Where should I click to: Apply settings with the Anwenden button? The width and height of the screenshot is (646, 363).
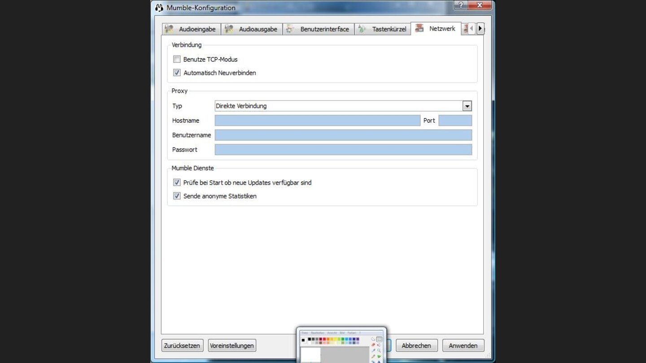pyautogui.click(x=463, y=346)
